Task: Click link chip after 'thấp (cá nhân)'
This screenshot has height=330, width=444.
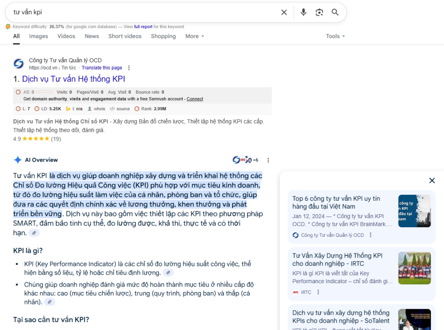Action: click(x=49, y=302)
